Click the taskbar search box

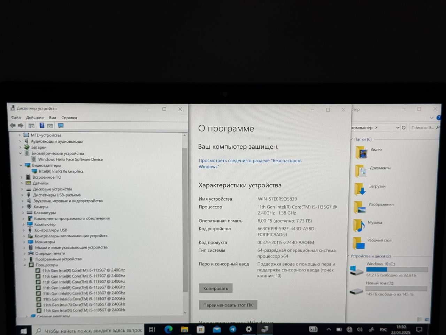88,330
